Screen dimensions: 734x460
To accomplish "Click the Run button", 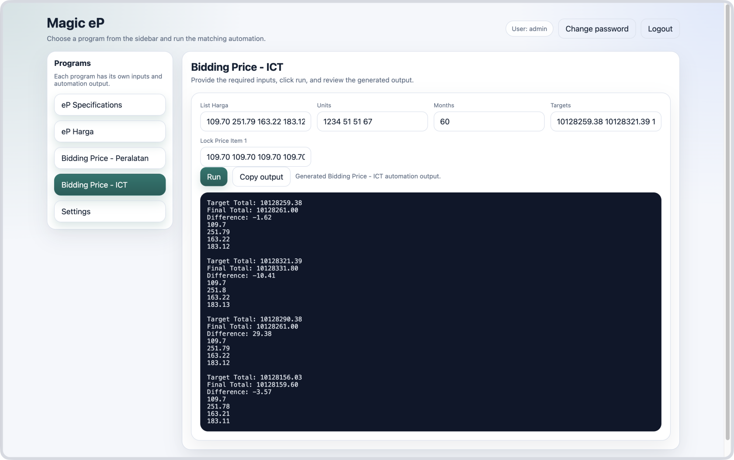I will click(x=214, y=177).
